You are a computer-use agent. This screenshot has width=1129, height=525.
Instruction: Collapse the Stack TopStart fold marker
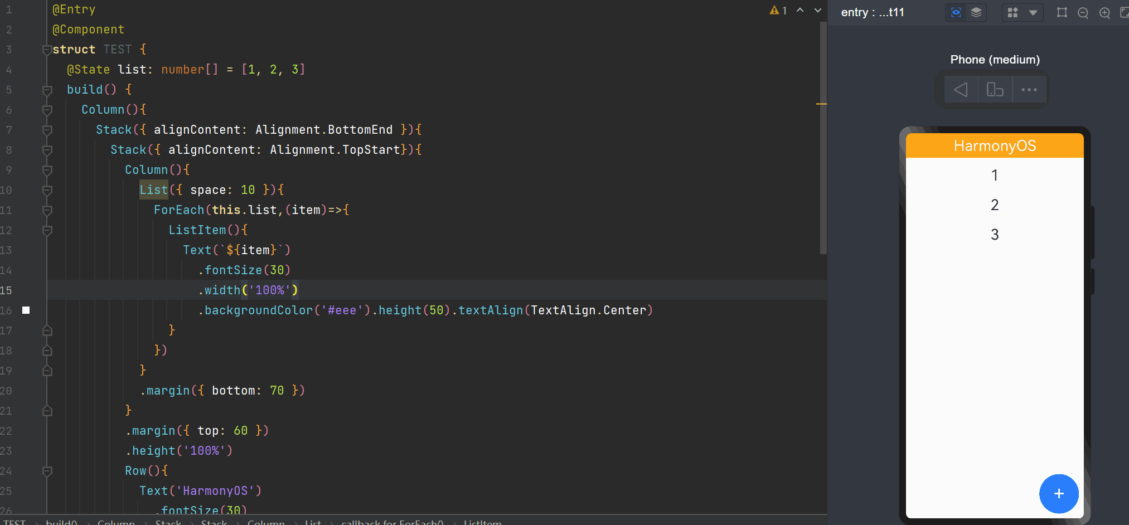[x=47, y=150]
